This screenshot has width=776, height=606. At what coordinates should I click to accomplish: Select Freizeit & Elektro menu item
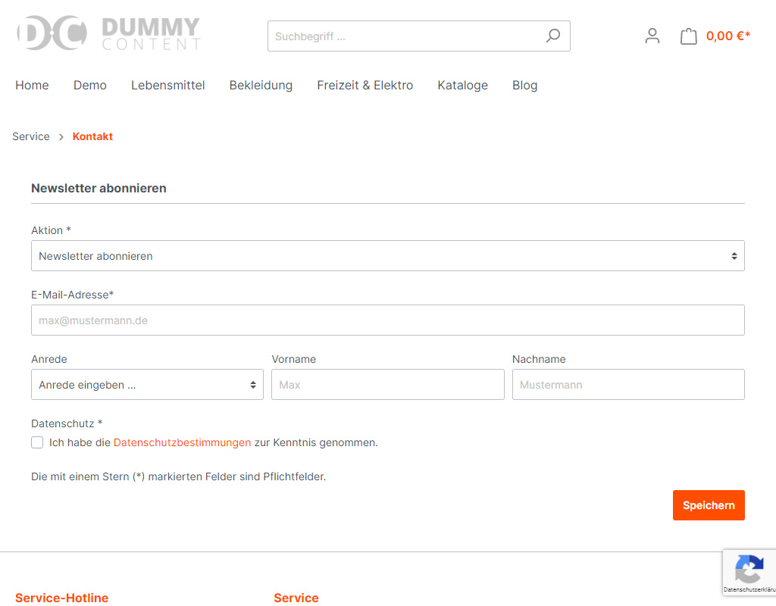[365, 86]
